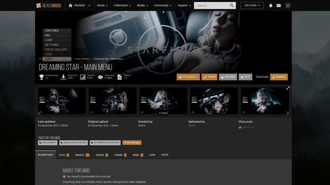Endorse the Dreaming Star mod
This screenshot has height=185, width=330.
pos(228,77)
